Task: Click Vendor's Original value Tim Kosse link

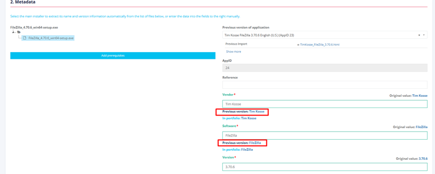Action: [420, 96]
